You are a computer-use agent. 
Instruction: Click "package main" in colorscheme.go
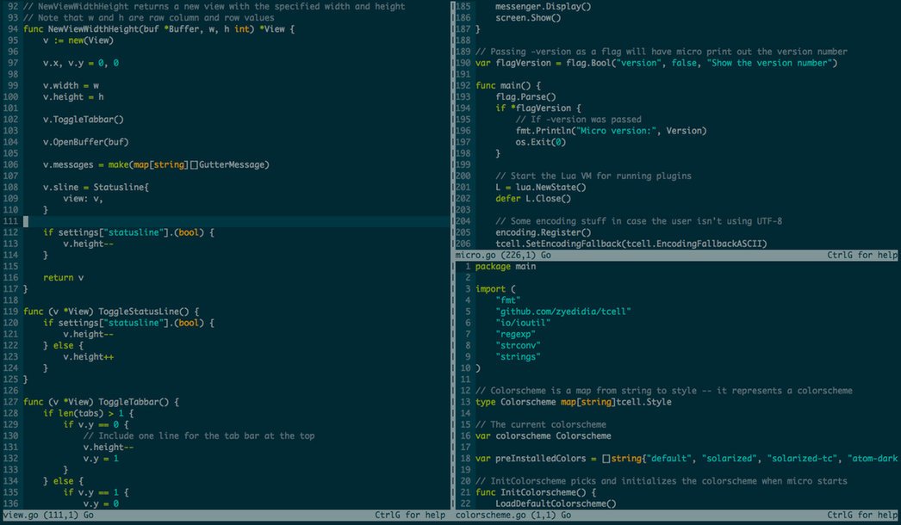(x=506, y=266)
